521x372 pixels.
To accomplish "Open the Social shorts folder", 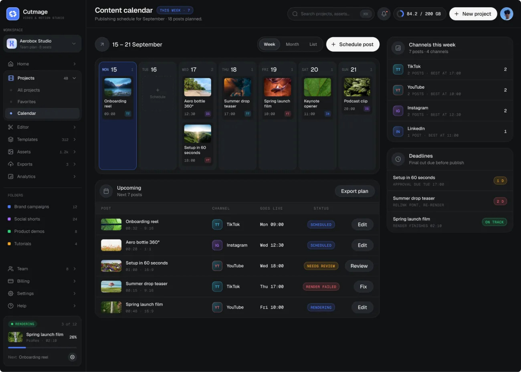I will coord(42,219).
